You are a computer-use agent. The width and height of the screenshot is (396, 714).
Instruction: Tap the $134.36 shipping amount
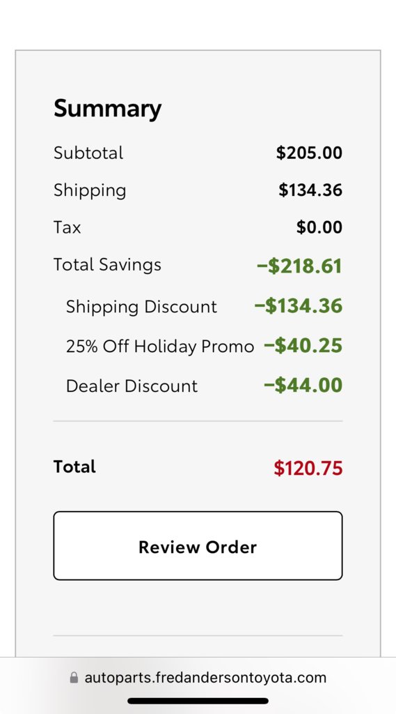pyautogui.click(x=310, y=190)
